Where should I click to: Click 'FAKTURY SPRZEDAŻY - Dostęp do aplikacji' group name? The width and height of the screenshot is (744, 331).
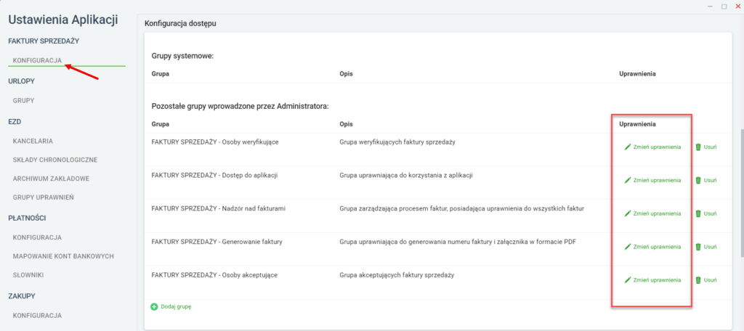[214, 176]
